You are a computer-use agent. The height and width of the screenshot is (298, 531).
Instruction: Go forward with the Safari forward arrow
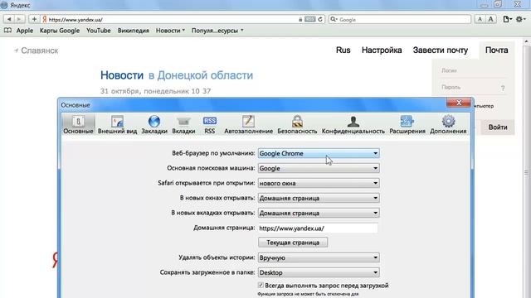[19, 19]
